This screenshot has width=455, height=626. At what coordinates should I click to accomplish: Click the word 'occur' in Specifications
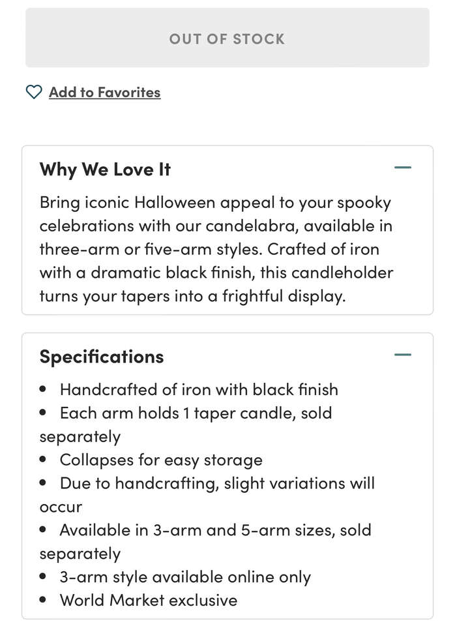[61, 507]
